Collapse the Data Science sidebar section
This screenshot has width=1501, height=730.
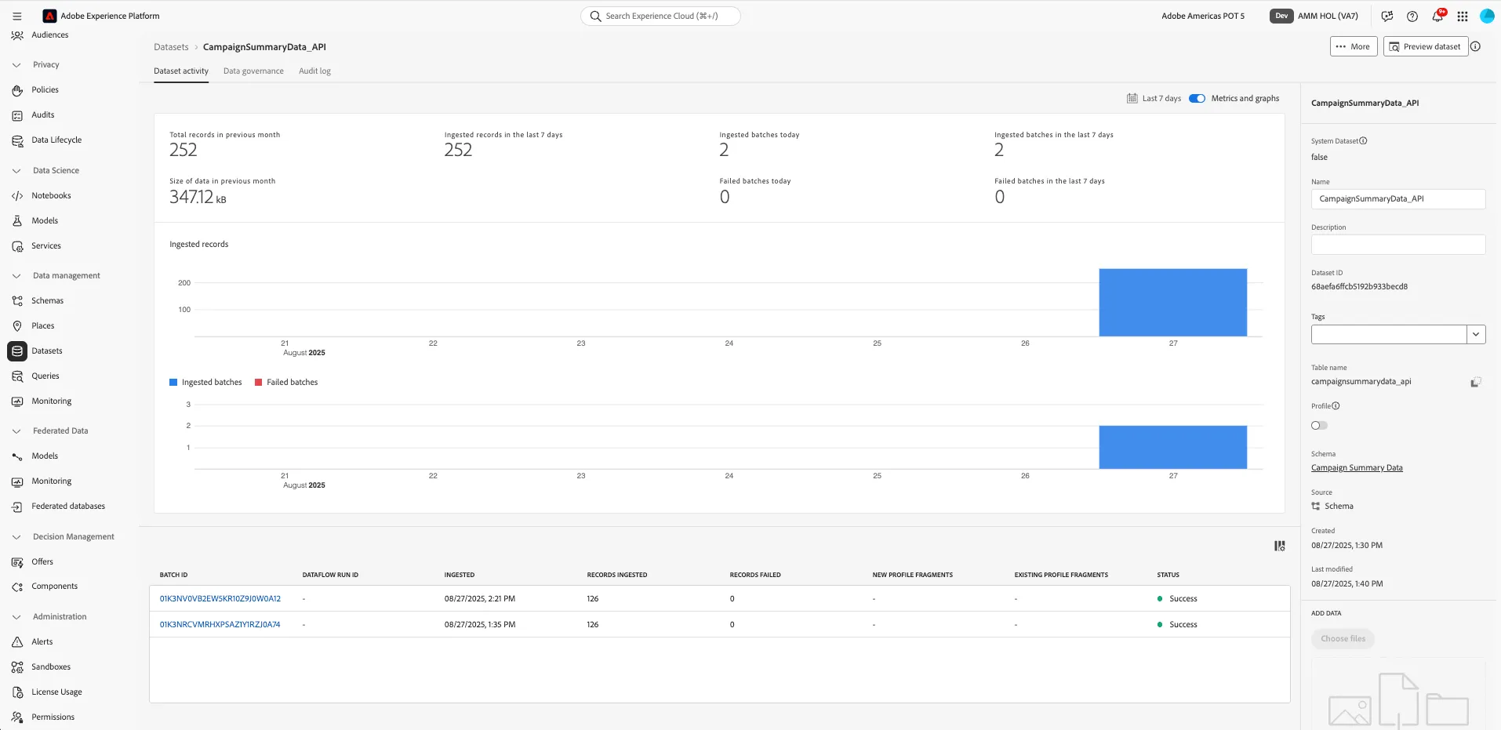click(16, 171)
